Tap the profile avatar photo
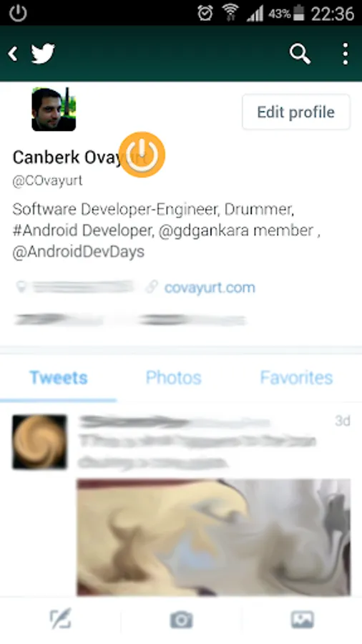The image size is (362, 644). pos(54,109)
